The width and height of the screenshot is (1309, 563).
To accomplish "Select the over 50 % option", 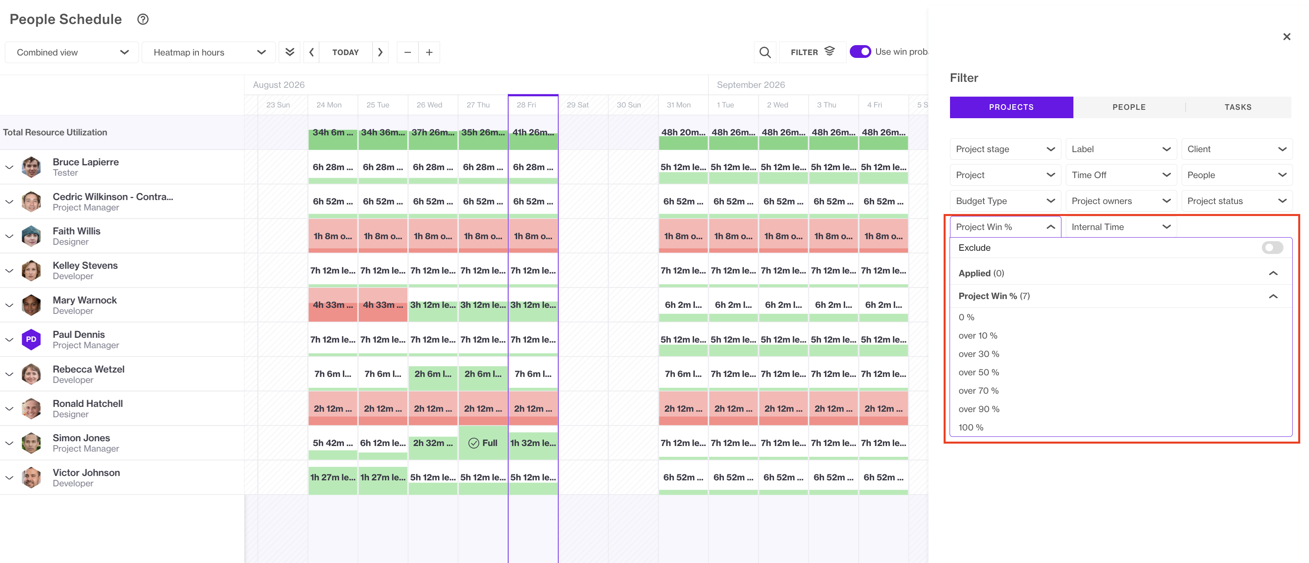I will 978,373.
